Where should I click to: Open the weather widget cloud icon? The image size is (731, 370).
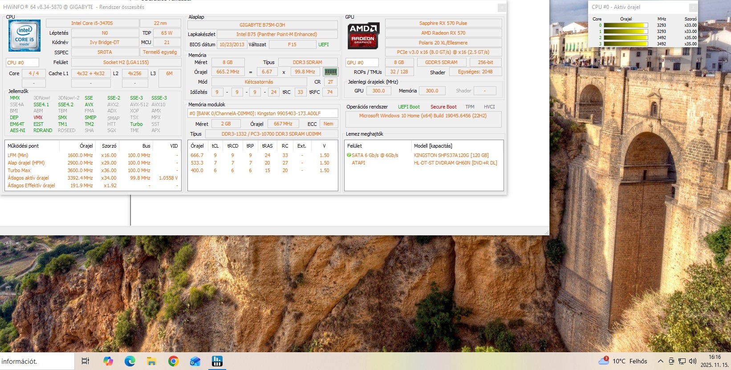point(604,361)
